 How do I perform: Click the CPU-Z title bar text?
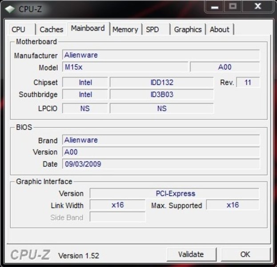(x=30, y=9)
